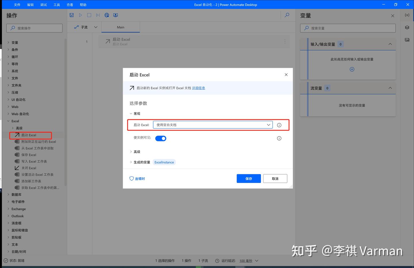Screen dimensions: 414x268
Task: Disable the 使实例可见 toggle
Action: tap(161, 138)
